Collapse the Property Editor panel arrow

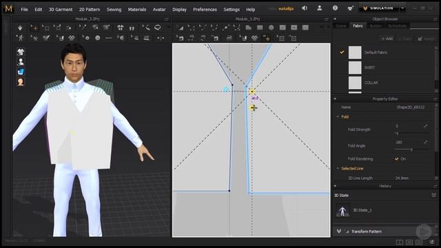click(x=335, y=99)
